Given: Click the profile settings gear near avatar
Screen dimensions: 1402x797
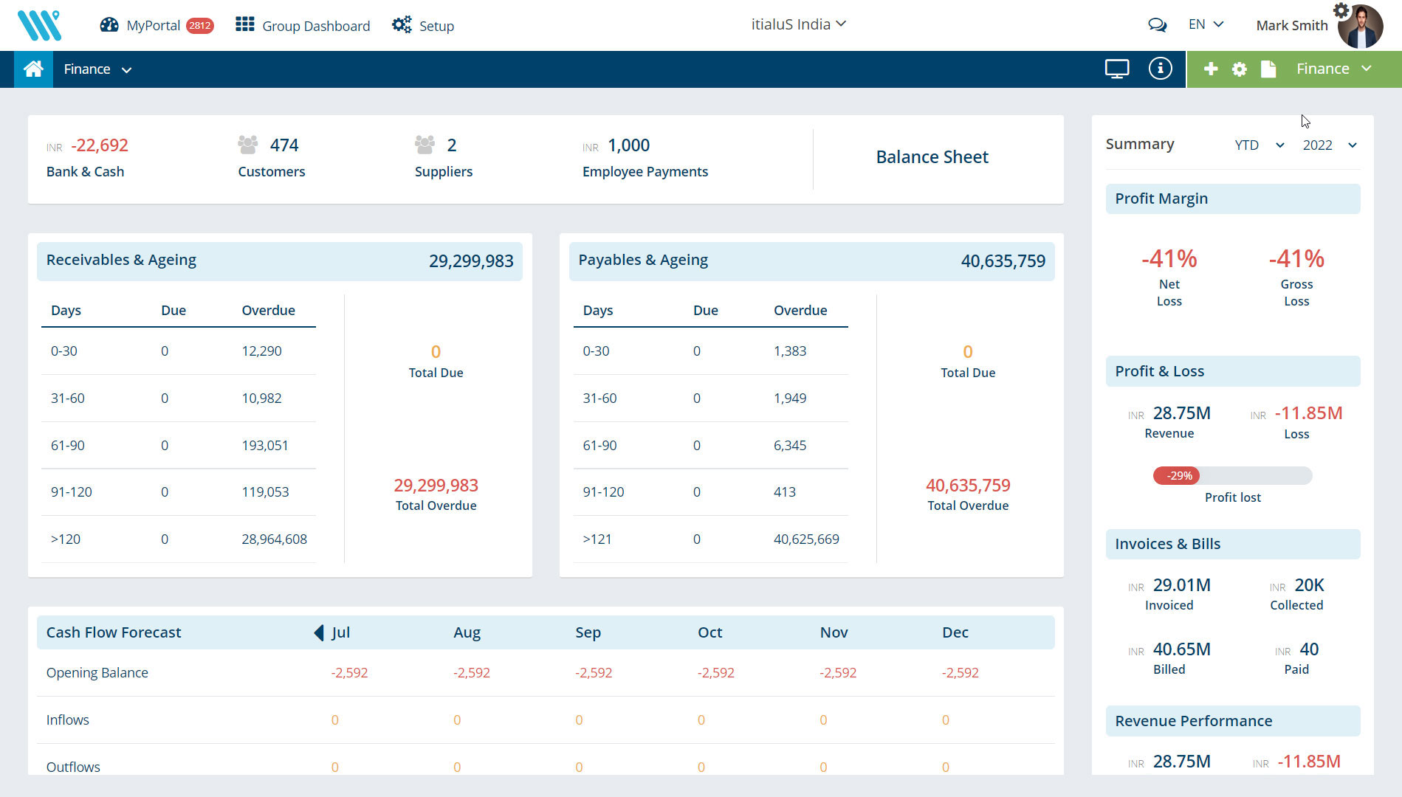Looking at the screenshot, I should click(x=1341, y=10).
